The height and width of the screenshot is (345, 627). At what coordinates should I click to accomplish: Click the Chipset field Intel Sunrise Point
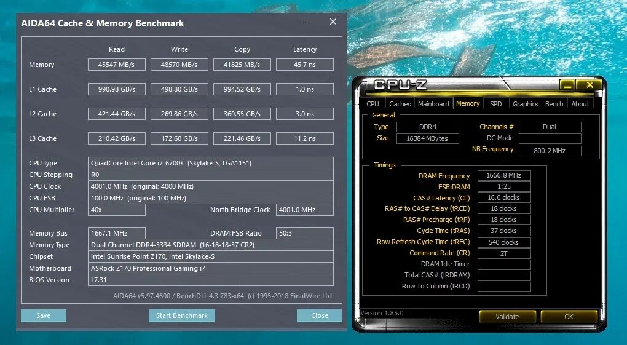pos(211,256)
